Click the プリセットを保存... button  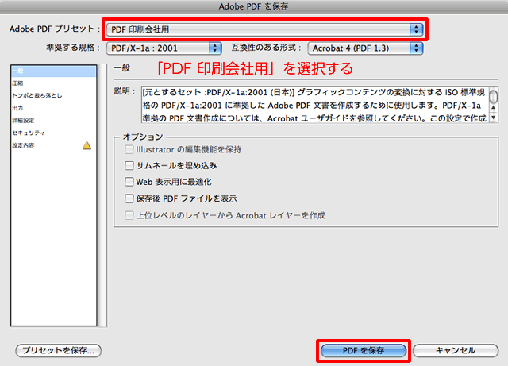[x=58, y=350]
